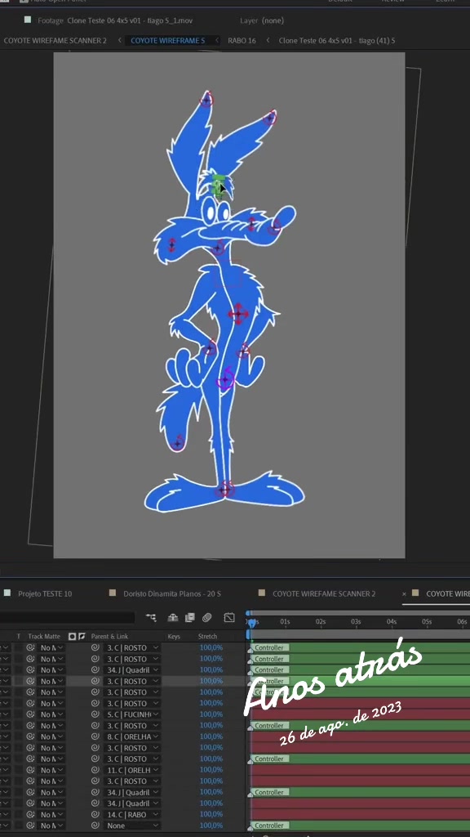Click parent pick whip in highlighted ROSTO row
This screenshot has height=837, width=470.
click(x=95, y=681)
